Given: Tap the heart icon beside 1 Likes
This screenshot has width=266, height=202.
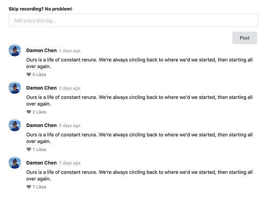Looking at the screenshot, I should 29,150.
